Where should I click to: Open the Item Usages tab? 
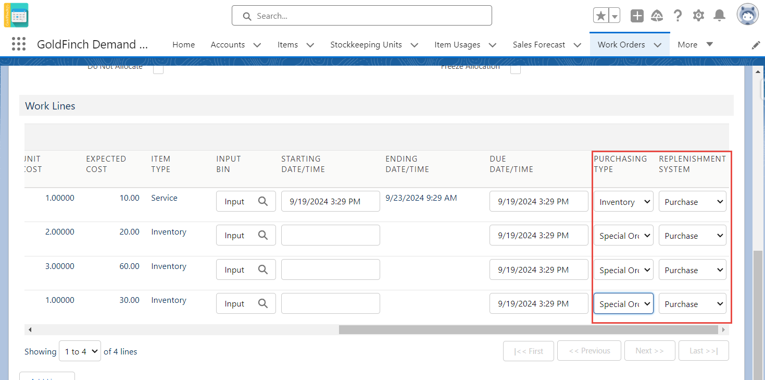tap(457, 45)
